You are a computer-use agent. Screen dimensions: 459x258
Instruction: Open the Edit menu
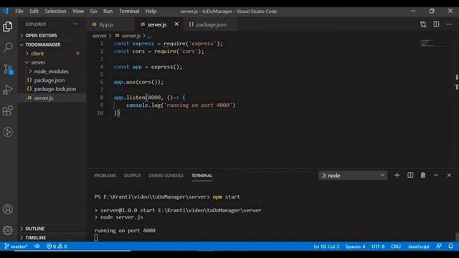34,11
